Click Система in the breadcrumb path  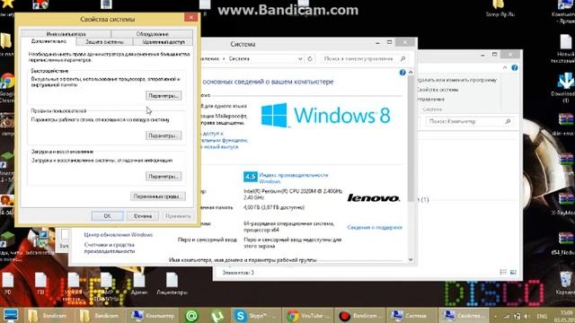coord(239,58)
